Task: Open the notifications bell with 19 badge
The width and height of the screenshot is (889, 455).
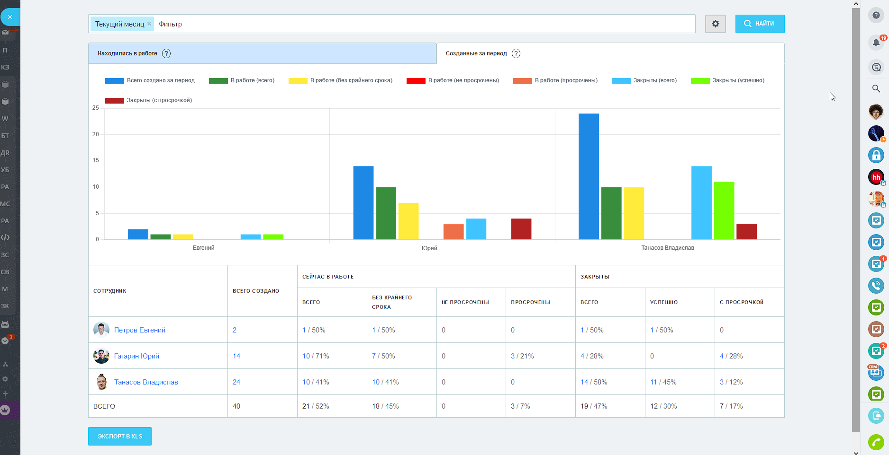Action: coord(876,42)
